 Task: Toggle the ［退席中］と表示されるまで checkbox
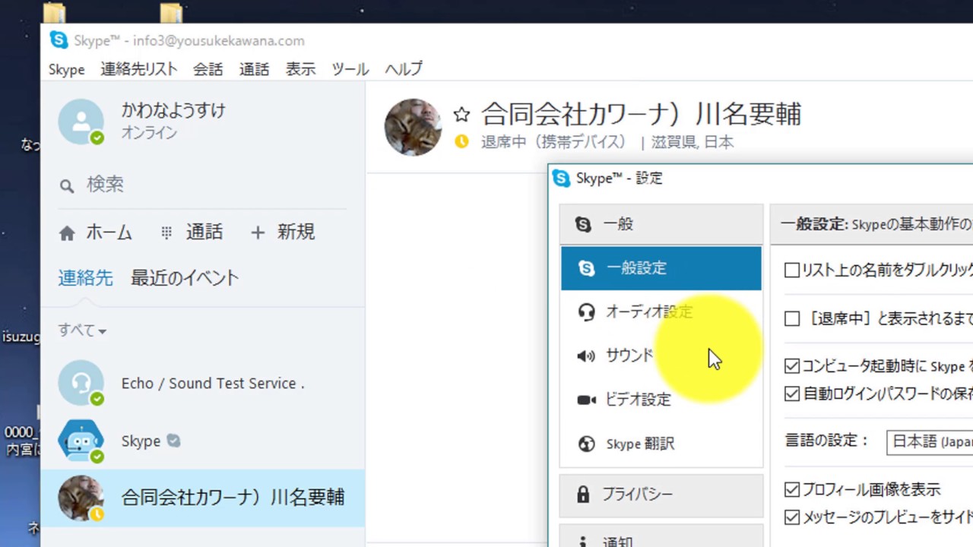tap(792, 318)
